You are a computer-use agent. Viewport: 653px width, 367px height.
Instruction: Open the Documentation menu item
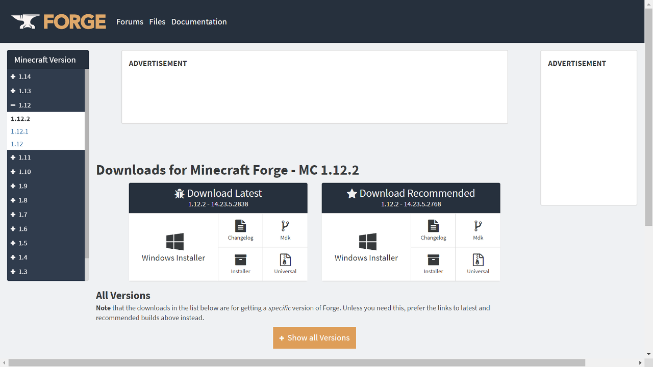coord(199,21)
